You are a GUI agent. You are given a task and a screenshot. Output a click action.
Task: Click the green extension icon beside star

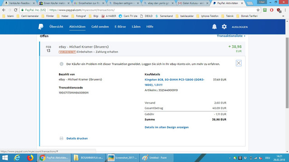click(x=265, y=10)
